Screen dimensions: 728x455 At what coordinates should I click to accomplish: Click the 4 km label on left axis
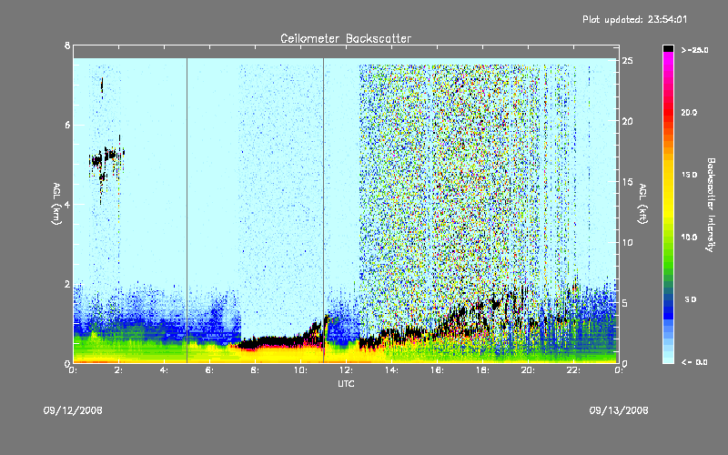tap(67, 204)
